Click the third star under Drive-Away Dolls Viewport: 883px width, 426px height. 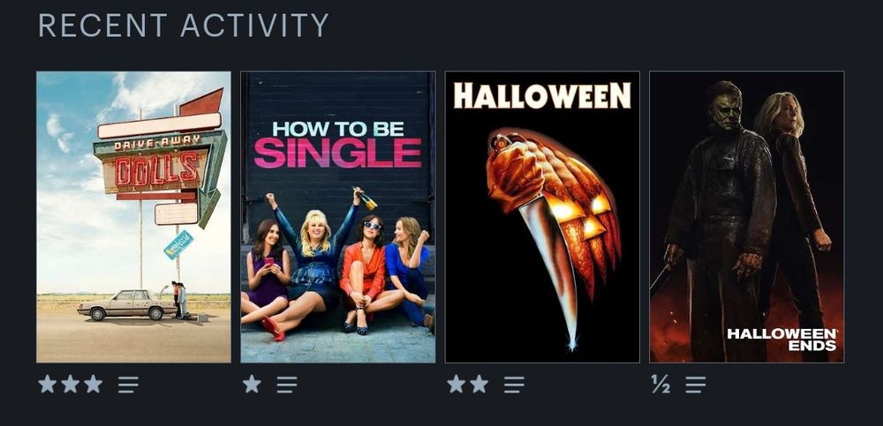point(94,385)
